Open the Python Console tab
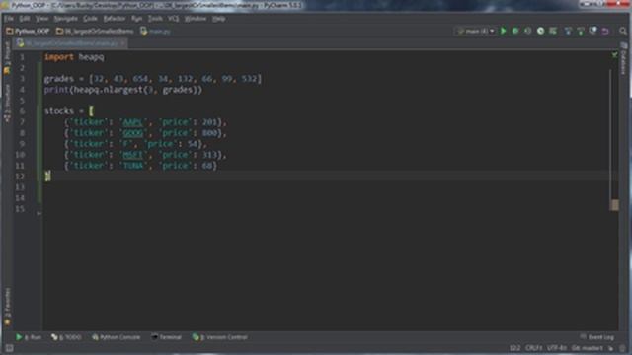This screenshot has height=355, width=632. pyautogui.click(x=117, y=337)
